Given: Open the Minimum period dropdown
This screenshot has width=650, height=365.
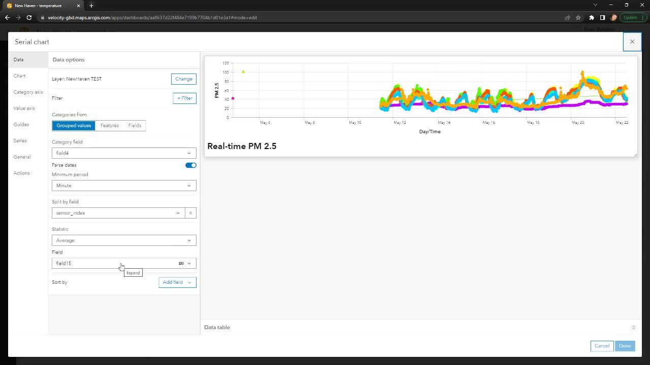Looking at the screenshot, I should pos(124,186).
